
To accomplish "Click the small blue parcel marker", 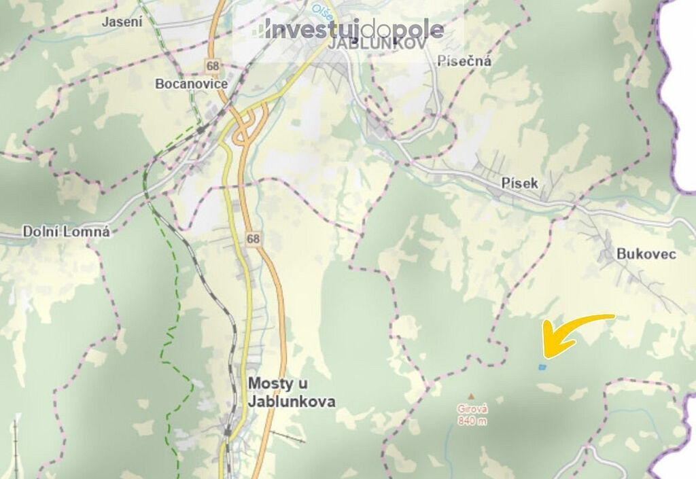I will pyautogui.click(x=542, y=367).
